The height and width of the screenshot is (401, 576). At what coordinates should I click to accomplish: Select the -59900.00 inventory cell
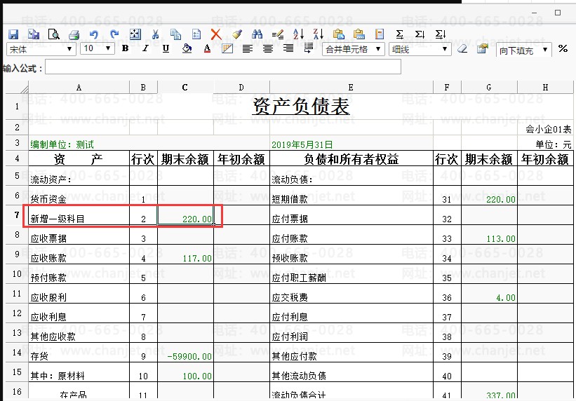click(x=185, y=353)
